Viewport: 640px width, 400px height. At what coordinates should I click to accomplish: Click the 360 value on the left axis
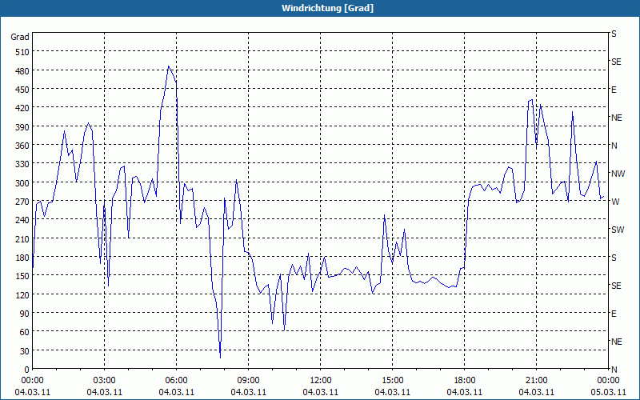tap(22, 146)
